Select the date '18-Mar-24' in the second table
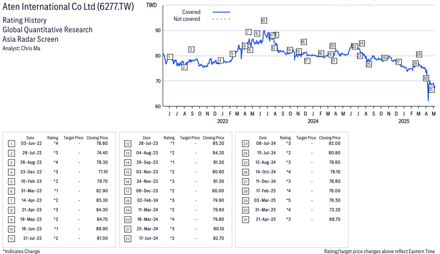 coord(147,219)
